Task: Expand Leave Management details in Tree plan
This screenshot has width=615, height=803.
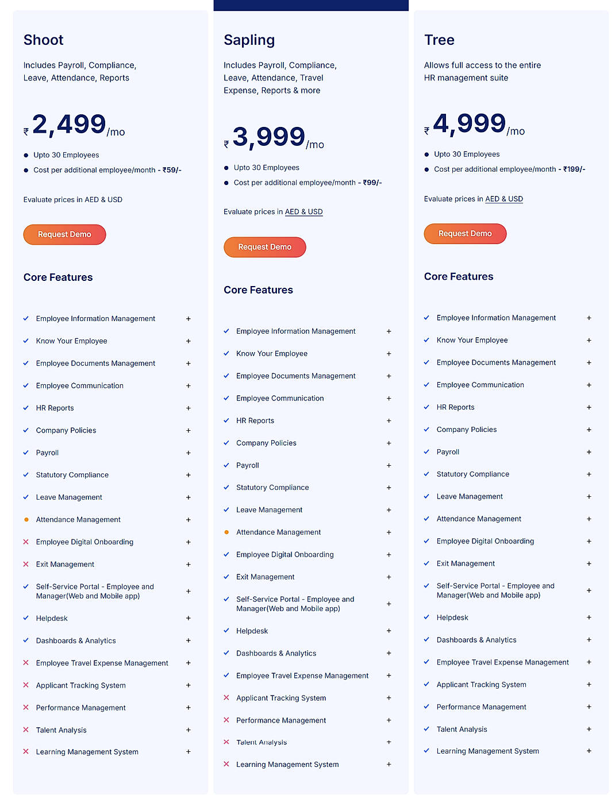Action: point(589,496)
